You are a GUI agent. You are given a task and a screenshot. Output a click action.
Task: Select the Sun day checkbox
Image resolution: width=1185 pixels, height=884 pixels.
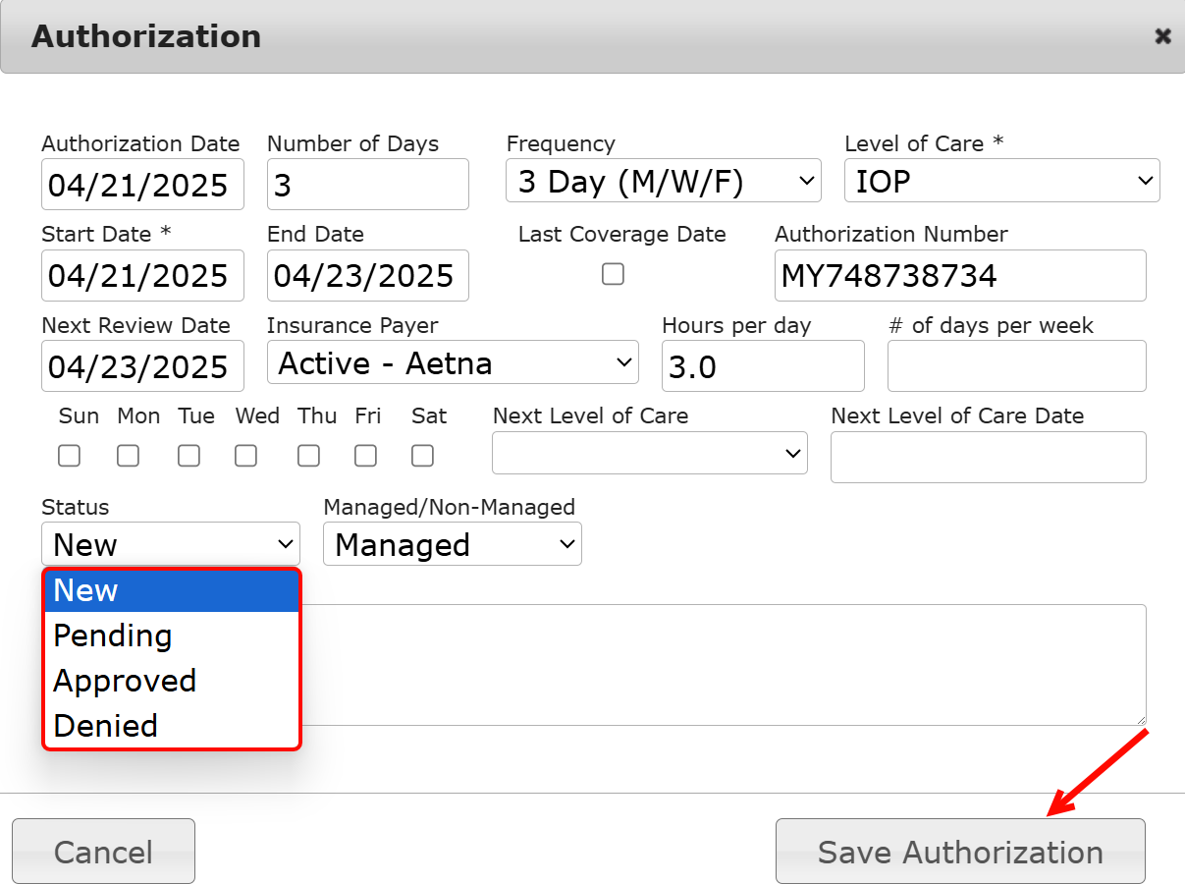(x=69, y=456)
